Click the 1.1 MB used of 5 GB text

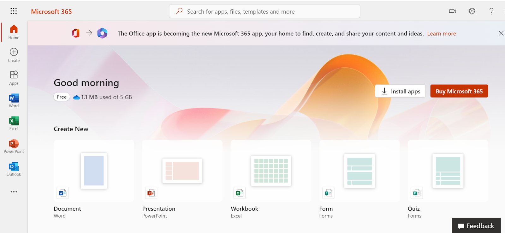(x=106, y=97)
